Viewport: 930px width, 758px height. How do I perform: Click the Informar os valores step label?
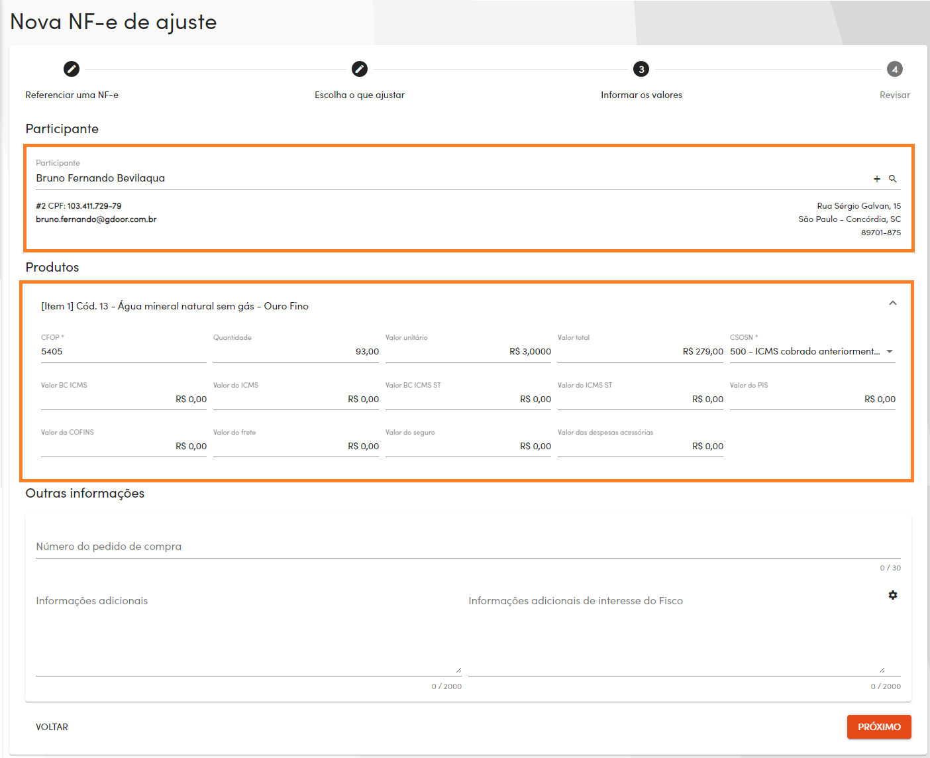point(641,95)
